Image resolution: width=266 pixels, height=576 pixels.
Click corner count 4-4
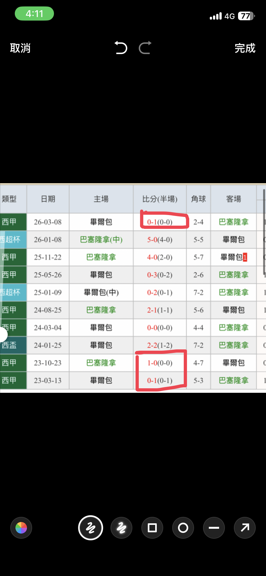tap(198, 328)
